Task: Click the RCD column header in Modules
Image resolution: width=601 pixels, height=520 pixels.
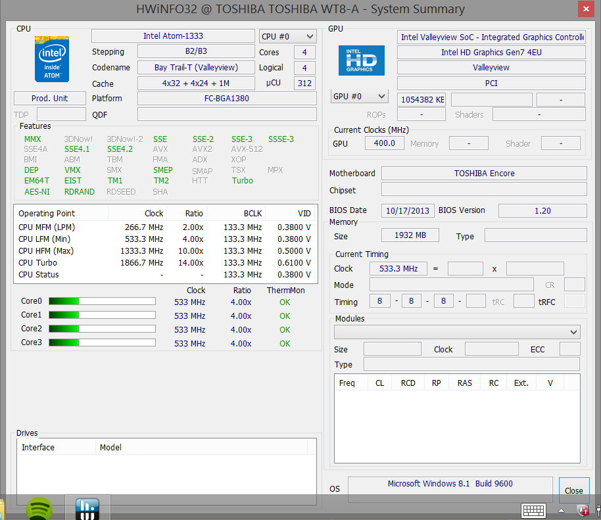Action: 408,383
